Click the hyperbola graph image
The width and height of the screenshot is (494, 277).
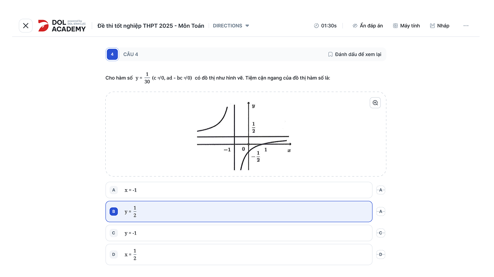[244, 135]
